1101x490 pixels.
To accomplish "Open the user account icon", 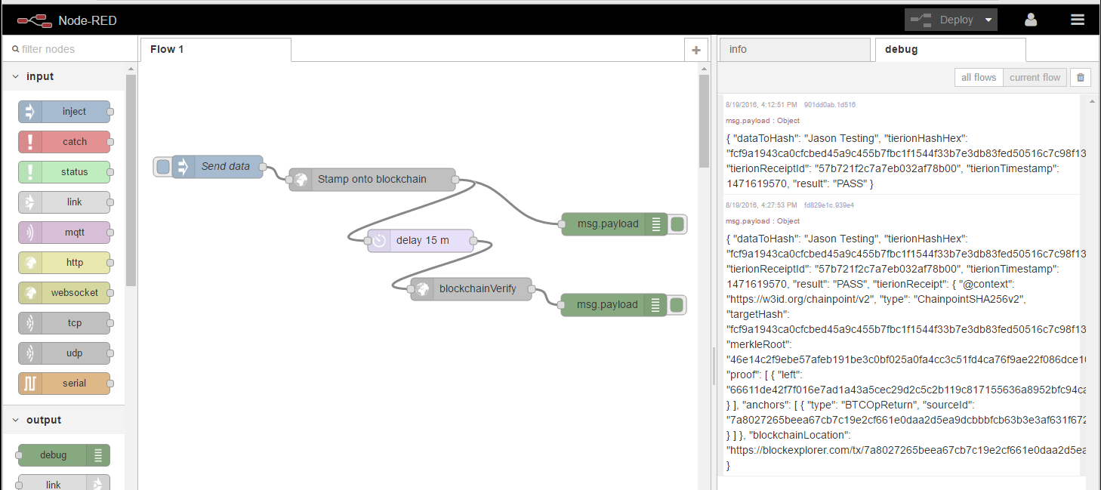I will point(1031,20).
